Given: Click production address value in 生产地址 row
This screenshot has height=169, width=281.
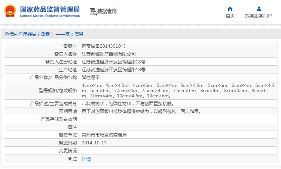Looking at the screenshot, I should point(113,70).
